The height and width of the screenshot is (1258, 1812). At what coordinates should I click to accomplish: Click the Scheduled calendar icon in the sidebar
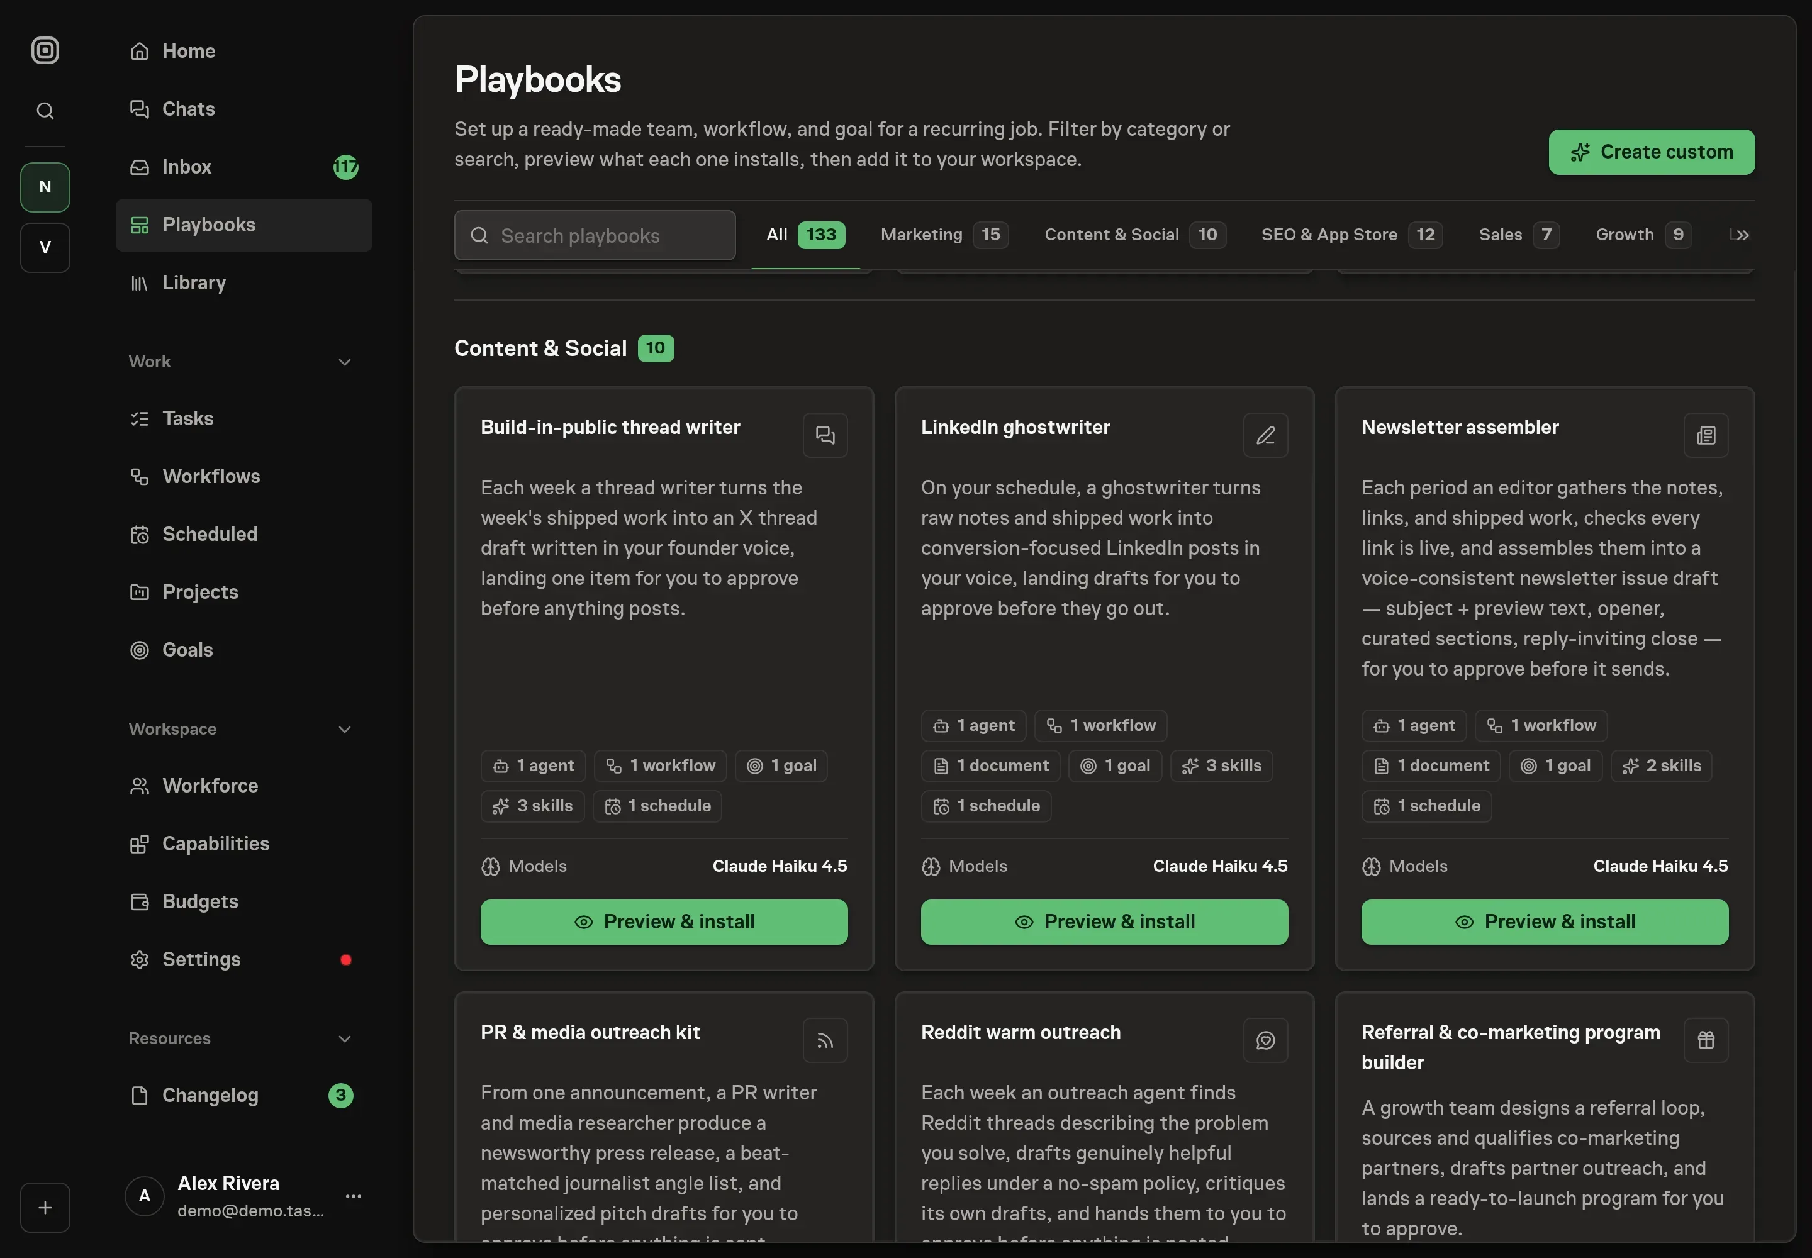[140, 535]
